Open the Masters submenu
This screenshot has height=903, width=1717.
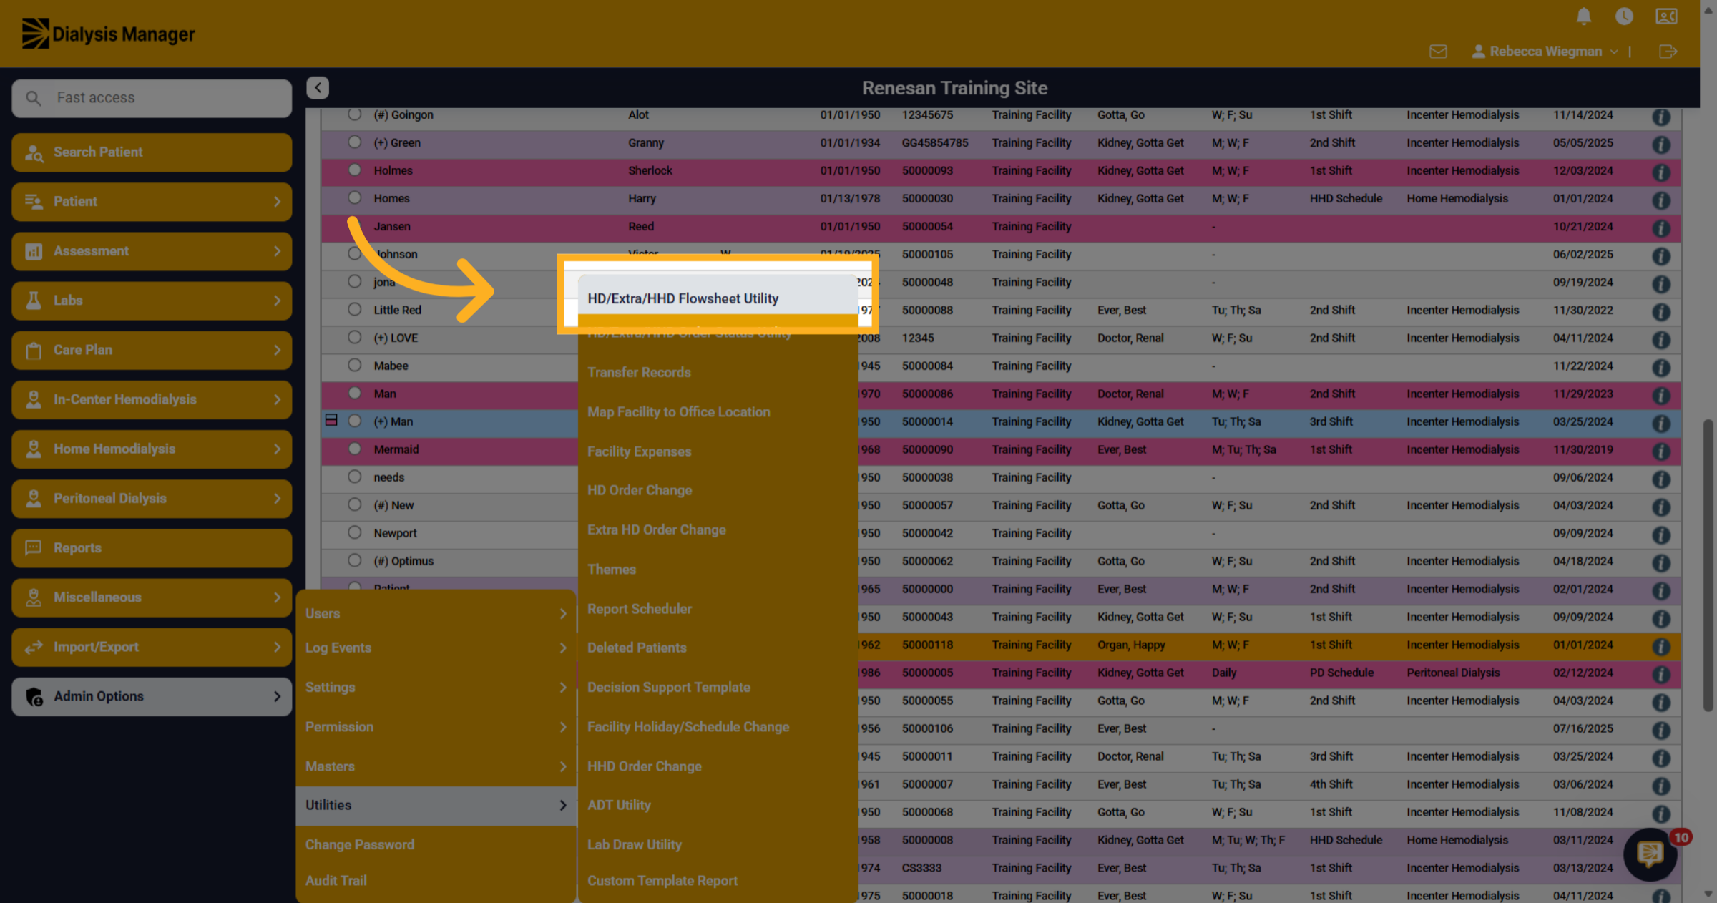pyautogui.click(x=436, y=766)
